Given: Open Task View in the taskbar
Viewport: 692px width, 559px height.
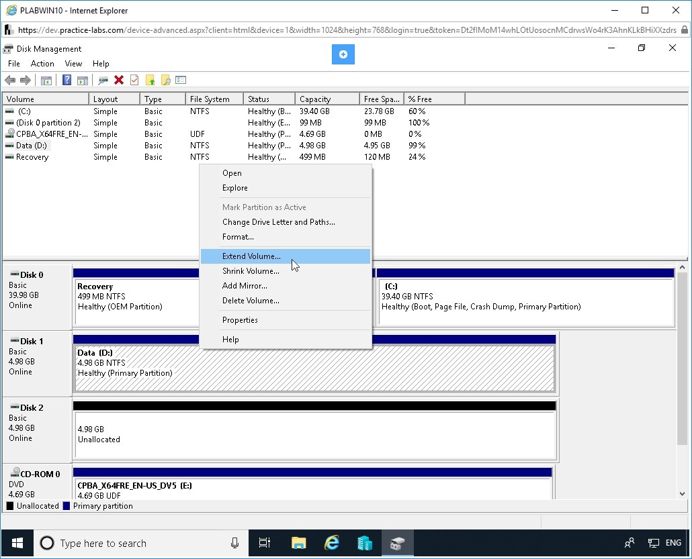Looking at the screenshot, I should 264,543.
